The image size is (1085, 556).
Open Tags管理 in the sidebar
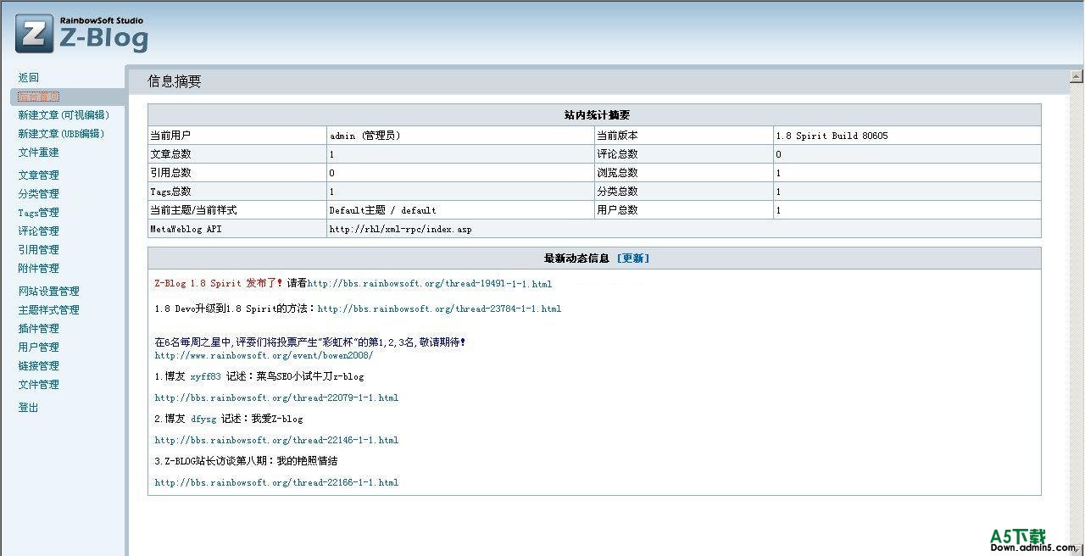pyautogui.click(x=39, y=213)
